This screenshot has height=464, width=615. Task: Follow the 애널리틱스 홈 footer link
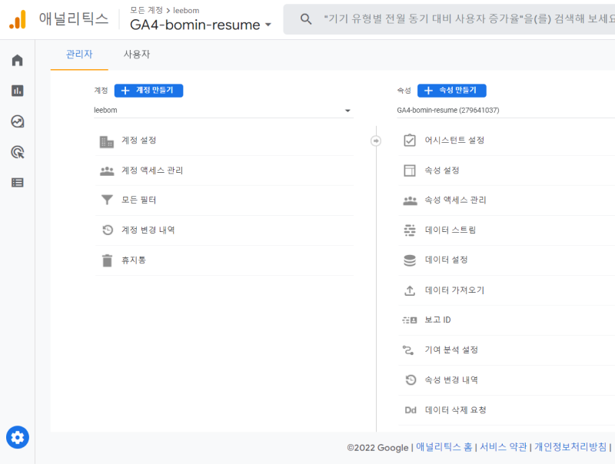[444, 447]
